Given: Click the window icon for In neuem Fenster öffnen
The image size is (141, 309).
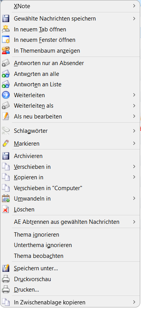Looking at the screenshot, I should coord(6,40).
